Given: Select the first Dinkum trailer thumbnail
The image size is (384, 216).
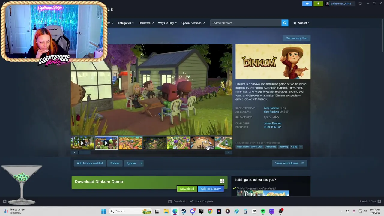Looking at the screenshot, I should pos(82,143).
